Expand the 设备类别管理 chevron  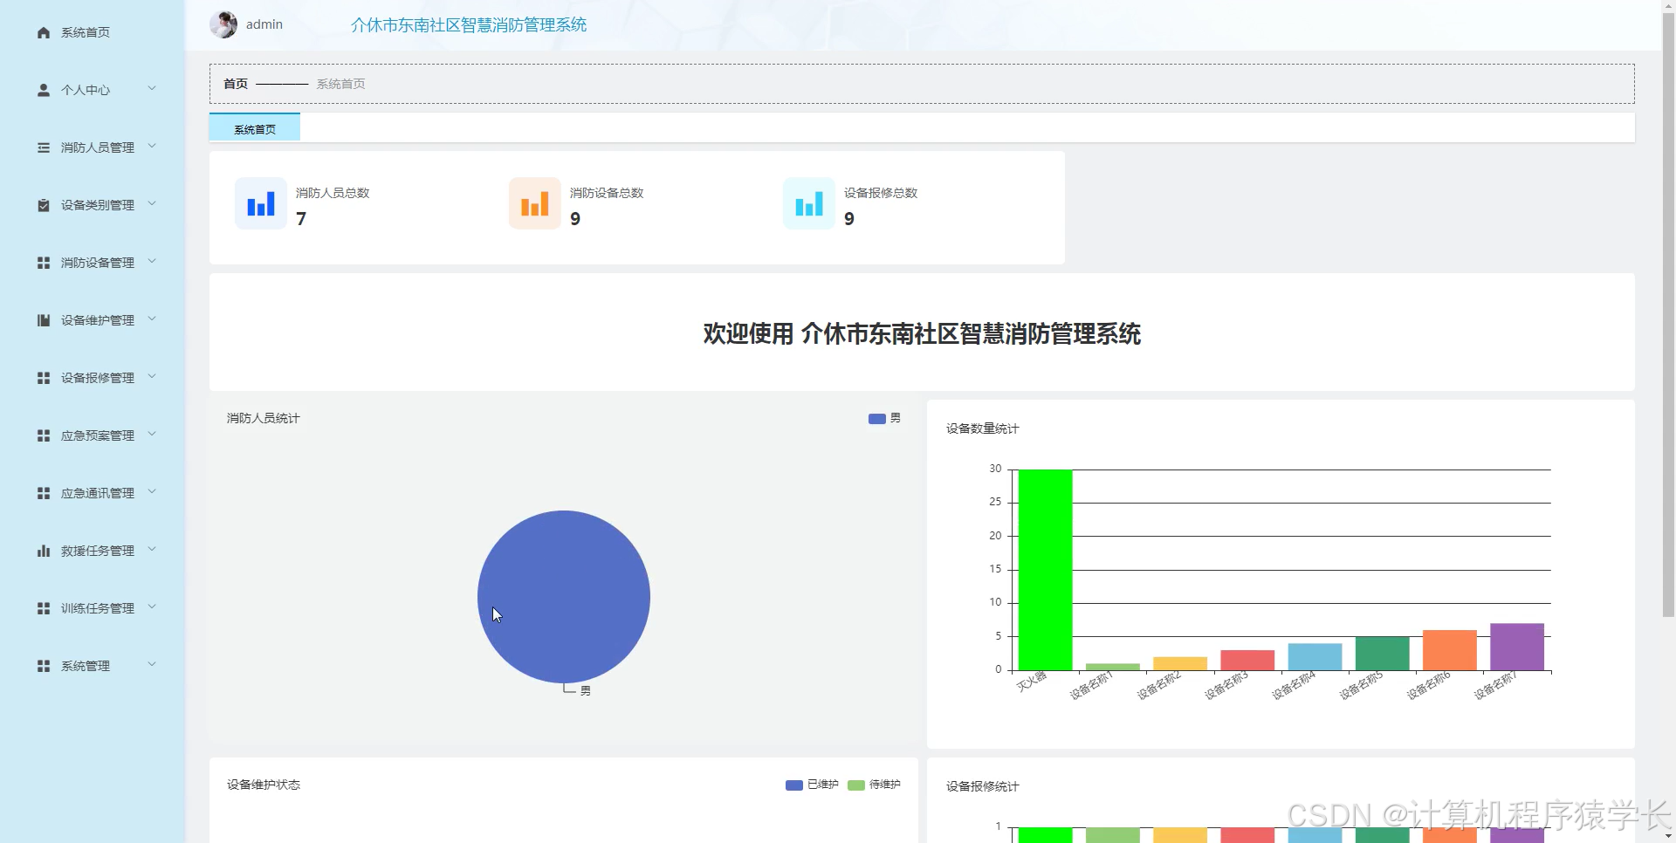tap(152, 204)
